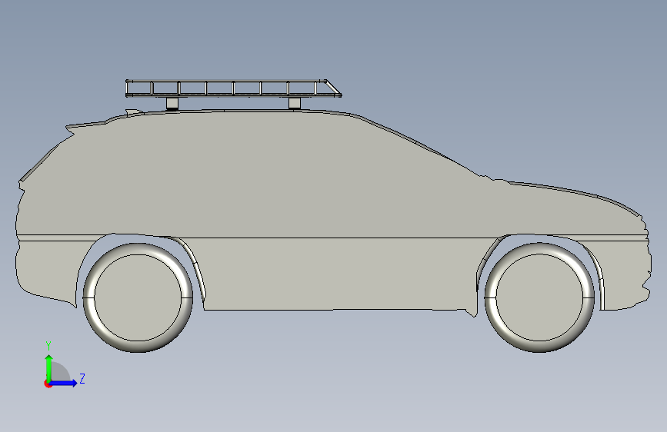Click the green Y axis arrow of the triad
Image resolution: width=667 pixels, height=432 pixels.
tap(49, 367)
